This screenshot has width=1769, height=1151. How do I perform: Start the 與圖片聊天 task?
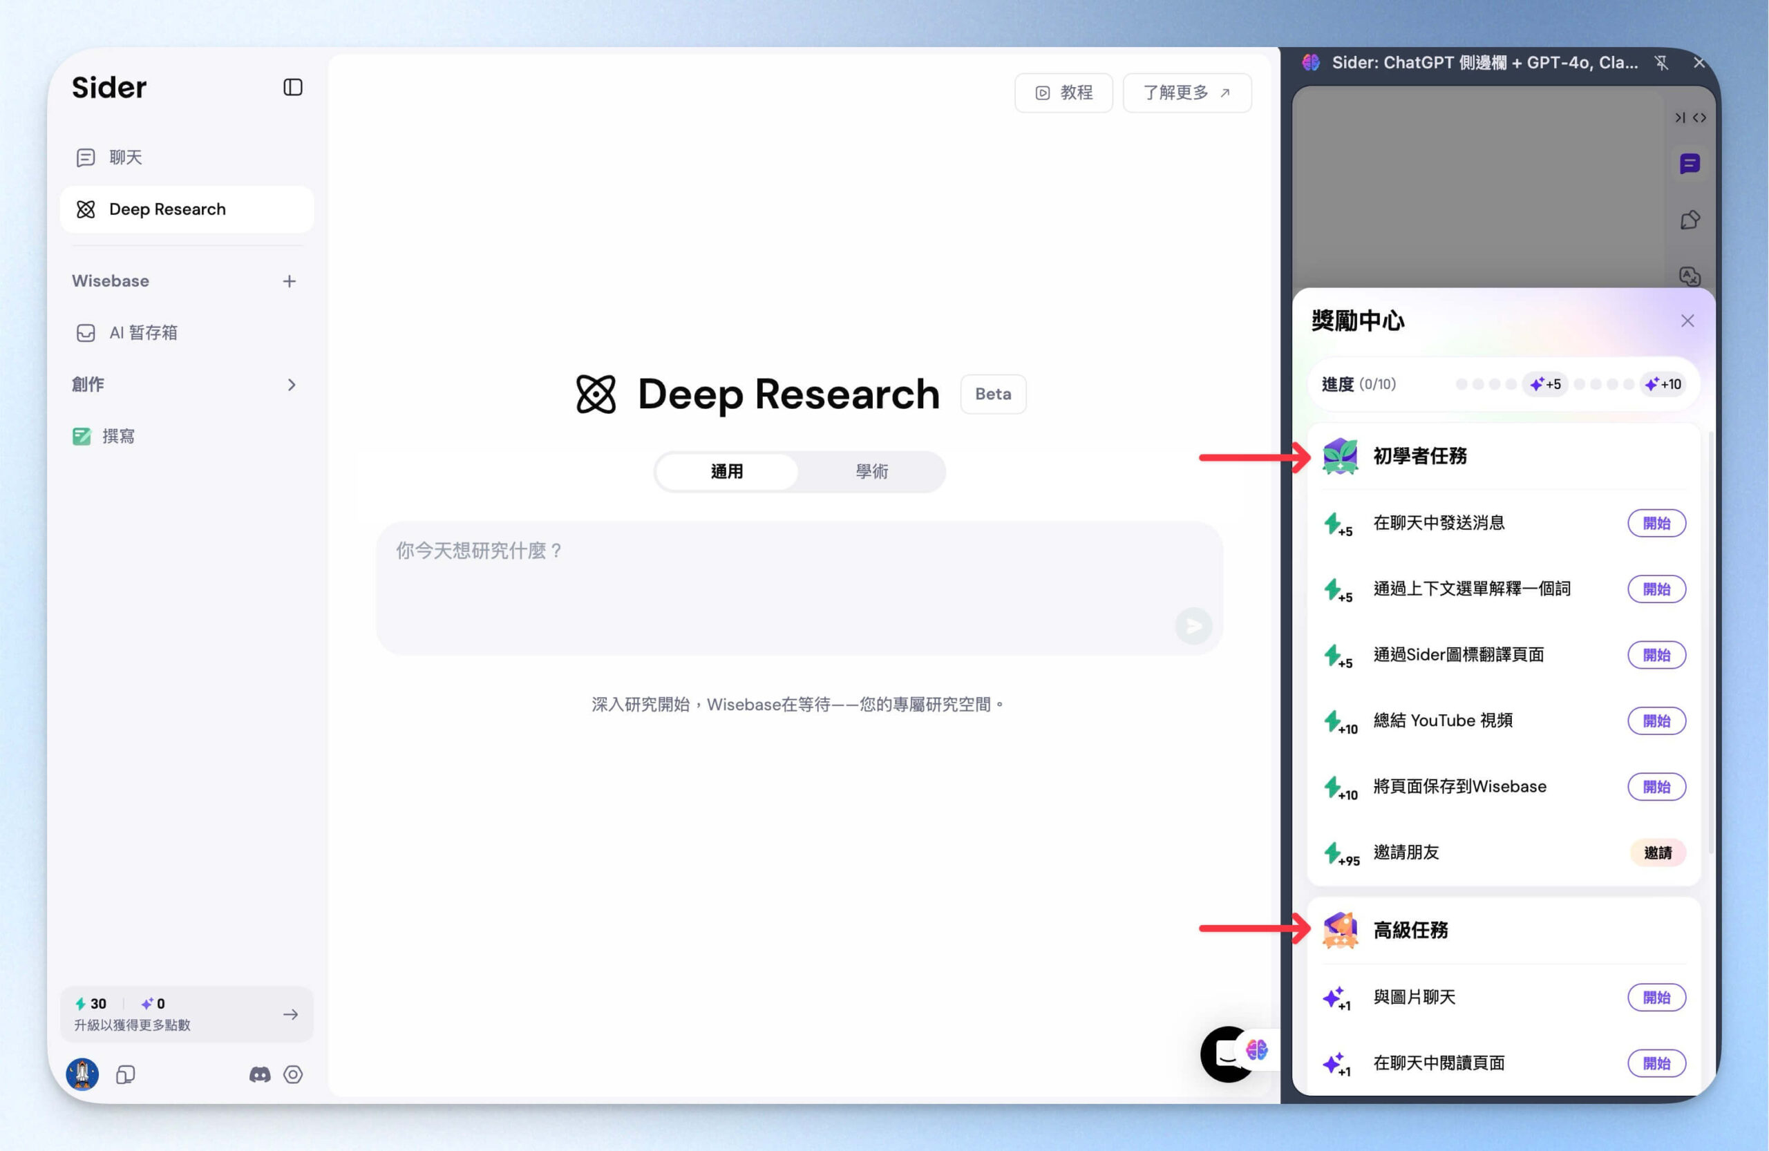pos(1656,997)
